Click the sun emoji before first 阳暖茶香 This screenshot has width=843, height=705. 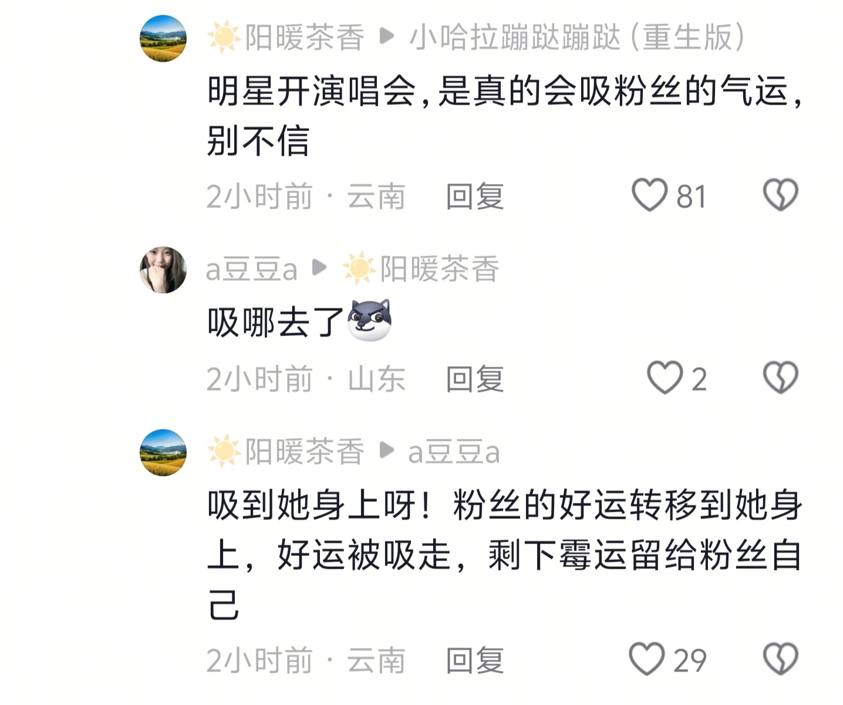click(x=224, y=38)
